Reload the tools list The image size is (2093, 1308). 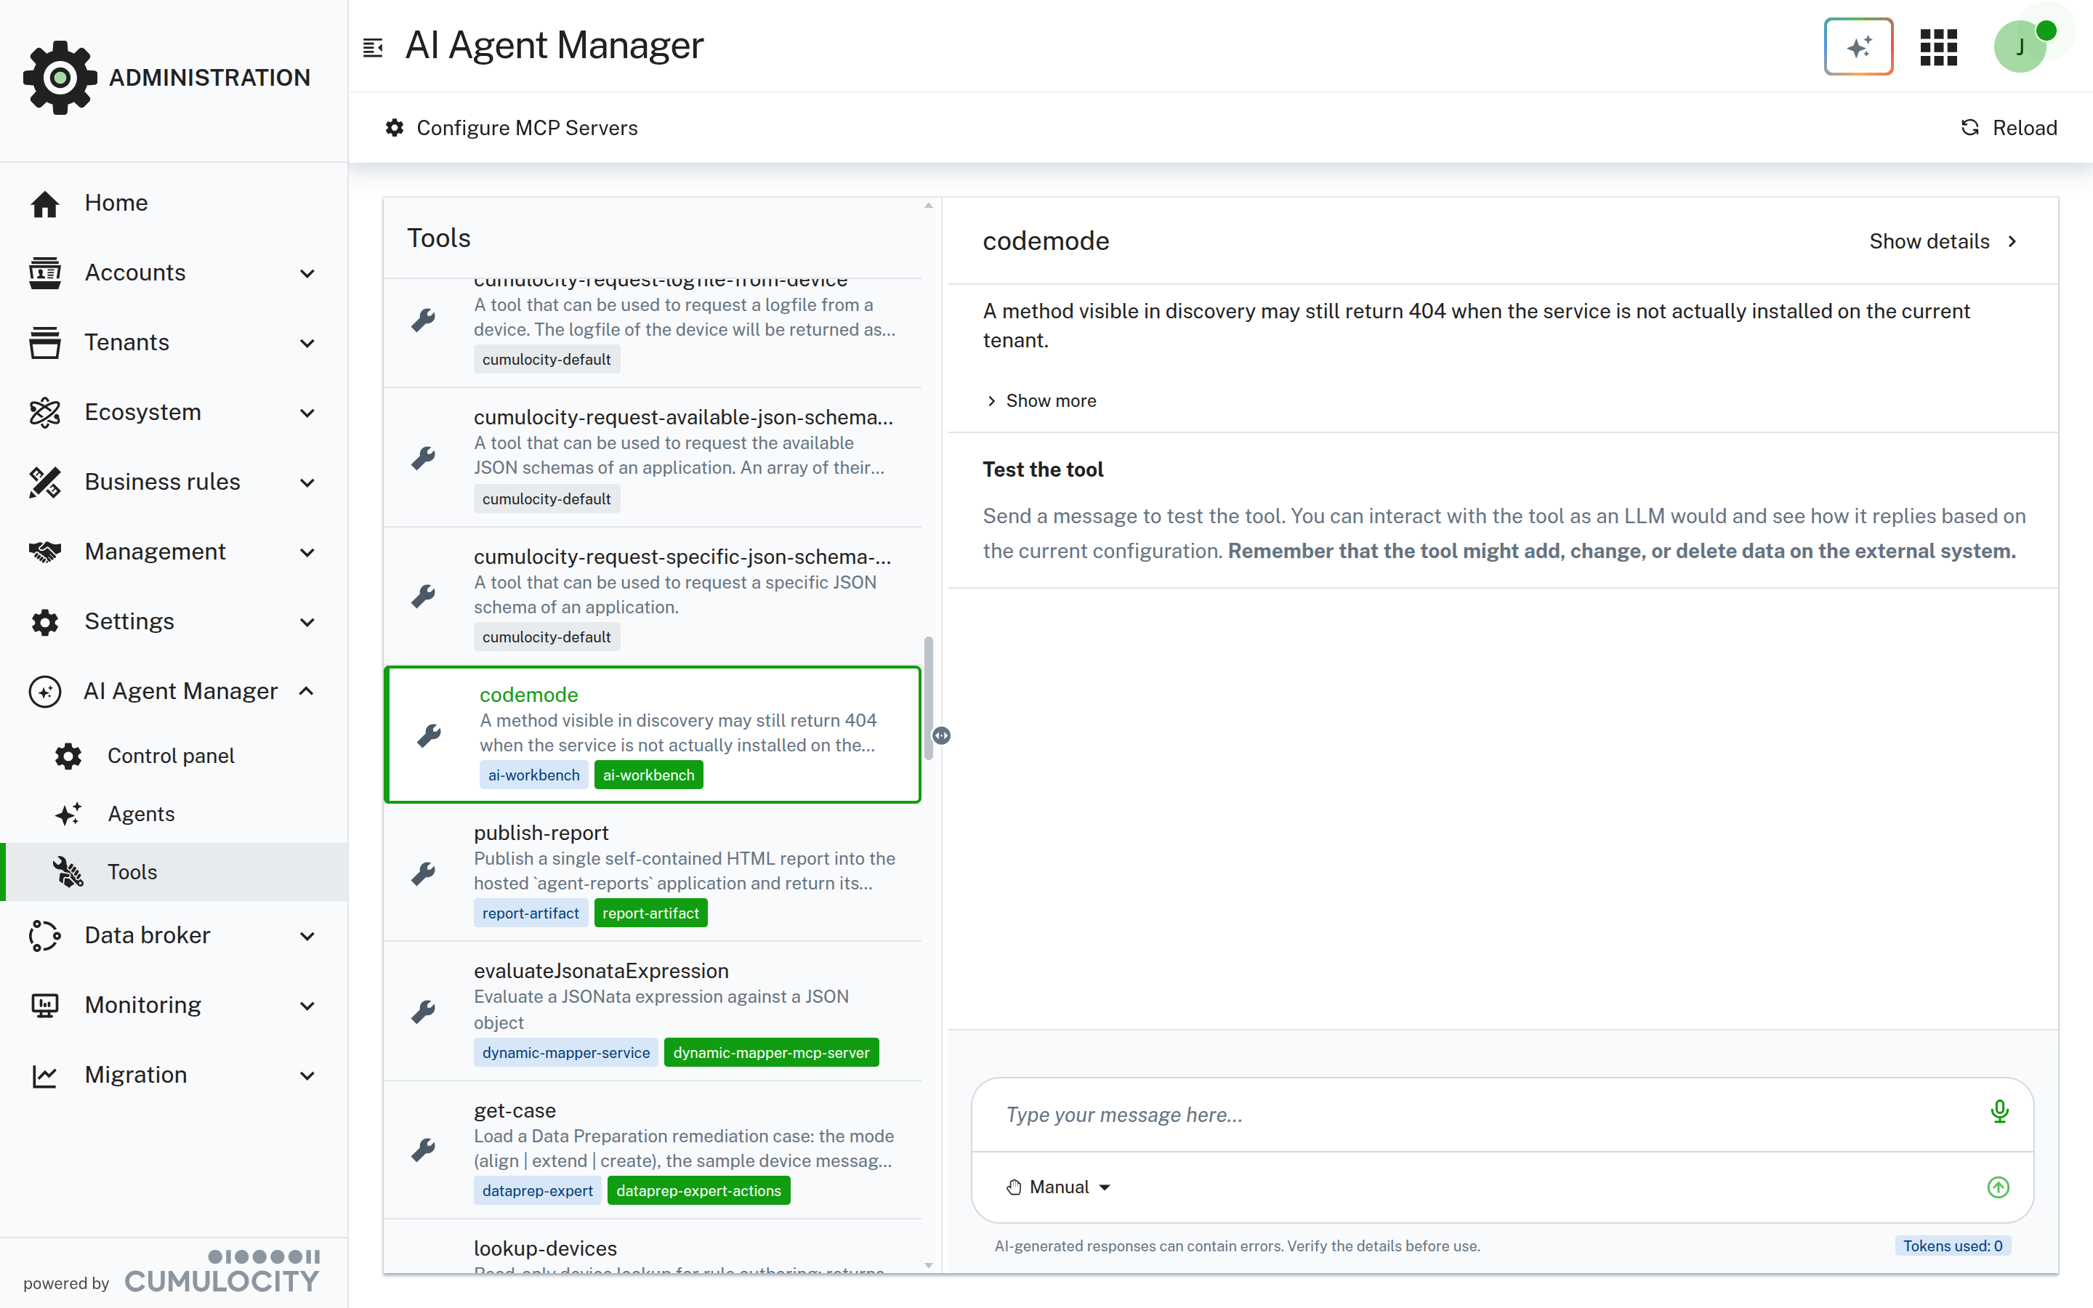[2008, 128]
